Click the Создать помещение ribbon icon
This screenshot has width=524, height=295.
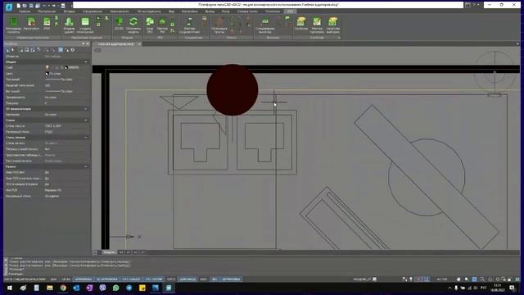tap(85, 25)
